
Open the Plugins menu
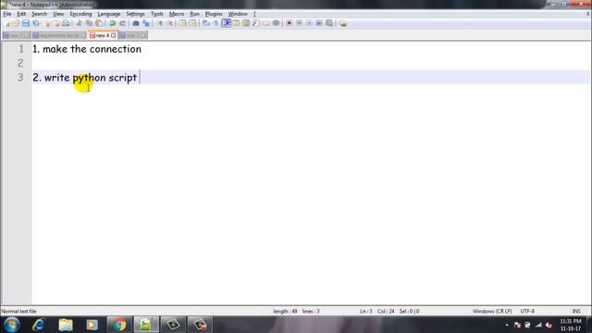click(x=214, y=14)
